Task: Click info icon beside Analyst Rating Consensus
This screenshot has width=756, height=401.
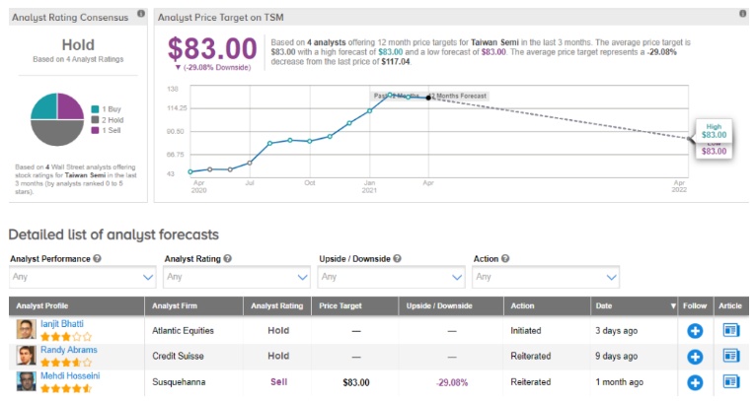Action: 141,14
